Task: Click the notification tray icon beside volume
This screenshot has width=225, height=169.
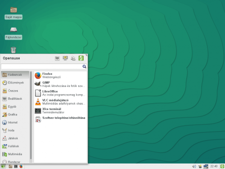Action: coord(200,166)
